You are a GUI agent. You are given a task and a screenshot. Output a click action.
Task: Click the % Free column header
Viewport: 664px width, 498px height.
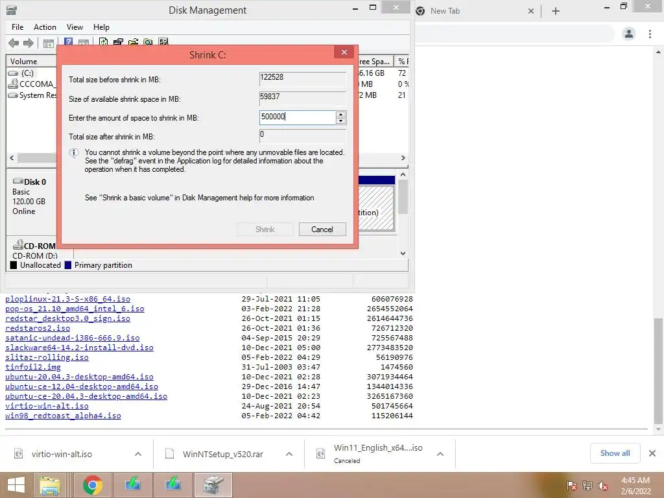(403, 62)
